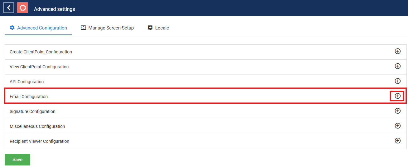The width and height of the screenshot is (408, 167).
Task: Expand View ClientPoint Configuration with plus icon
Action: [x=398, y=66]
